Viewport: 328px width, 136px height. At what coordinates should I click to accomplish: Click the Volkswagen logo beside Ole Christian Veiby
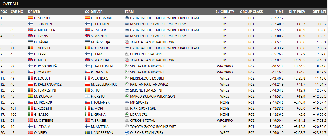127,133
